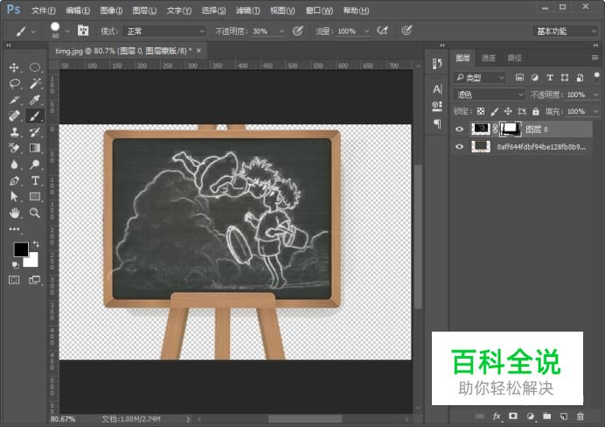605x427 pixels.
Task: Select the Eyedropper tool
Action: click(35, 100)
